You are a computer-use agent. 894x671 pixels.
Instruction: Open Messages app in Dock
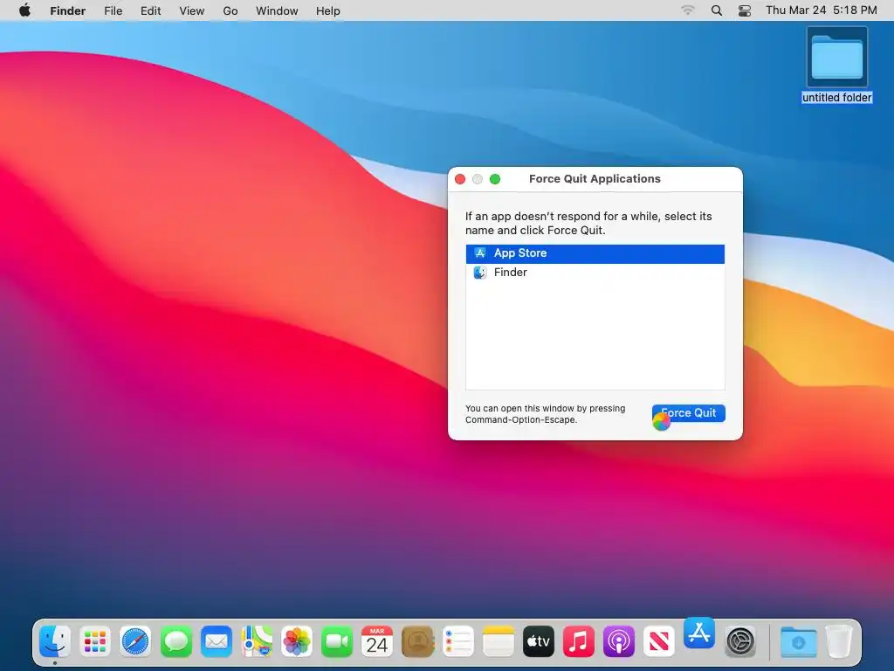pyautogui.click(x=175, y=641)
